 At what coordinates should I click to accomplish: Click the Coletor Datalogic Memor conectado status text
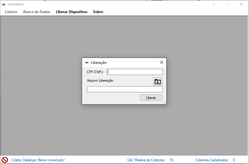tap(38, 160)
